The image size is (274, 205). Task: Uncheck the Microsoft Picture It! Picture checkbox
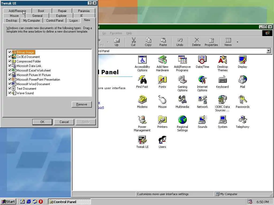click(10, 75)
